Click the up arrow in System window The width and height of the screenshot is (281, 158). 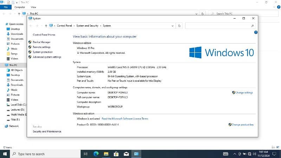tap(46, 26)
